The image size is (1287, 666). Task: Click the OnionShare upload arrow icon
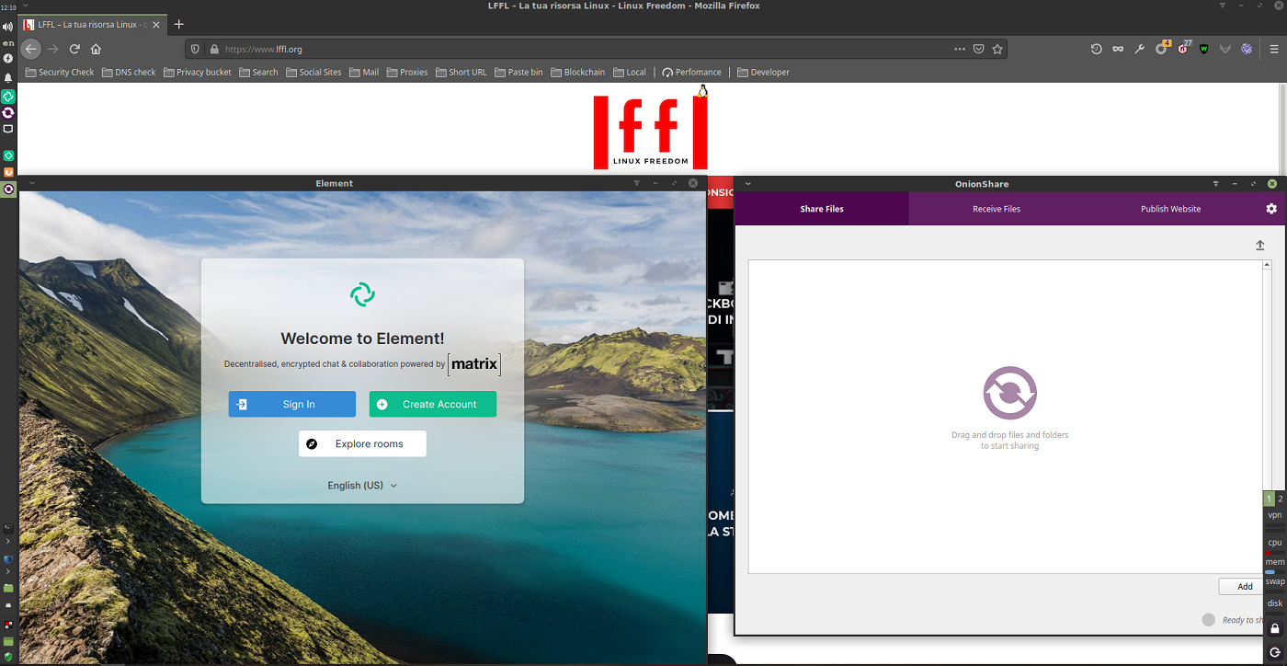pyautogui.click(x=1259, y=246)
